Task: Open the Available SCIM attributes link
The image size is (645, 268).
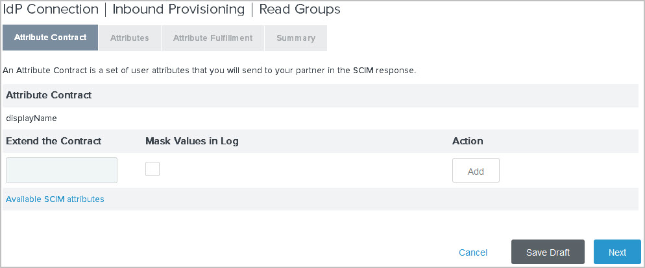Action: point(55,199)
